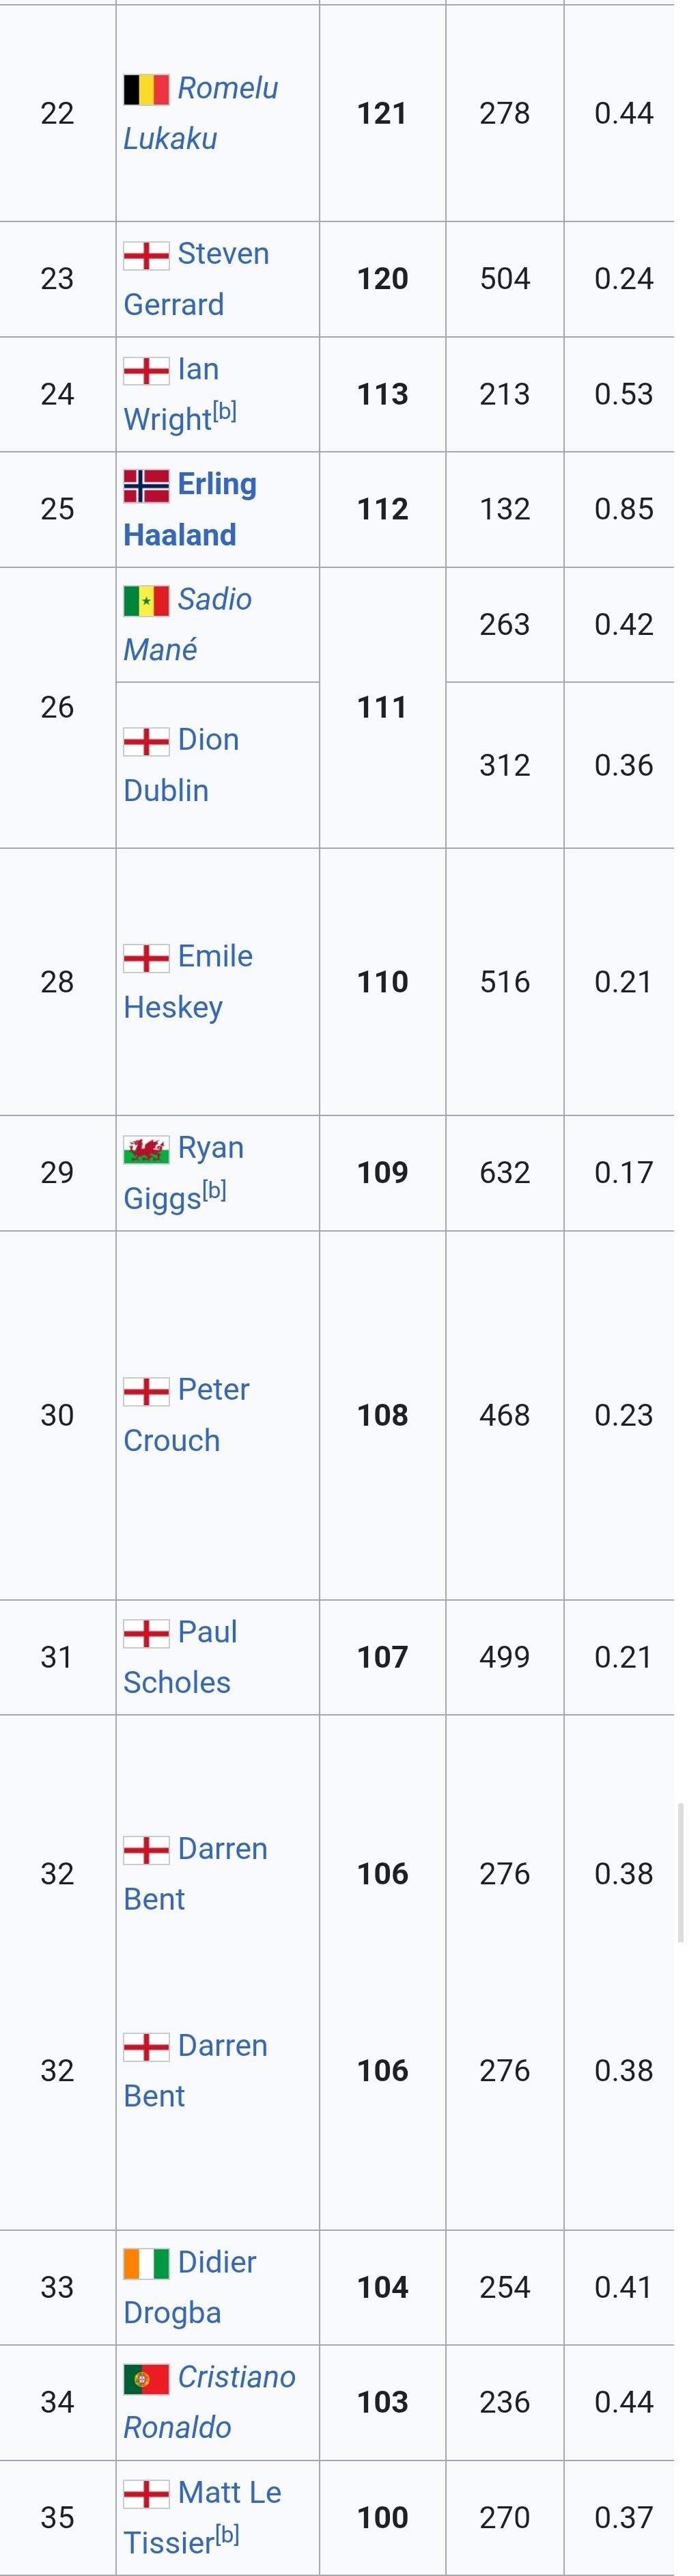
Task: Click footnote [b] after Ian Wright
Action: coord(225,411)
